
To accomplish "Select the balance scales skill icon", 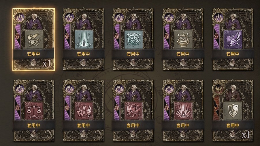I will pyautogui.click(x=34, y=111).
